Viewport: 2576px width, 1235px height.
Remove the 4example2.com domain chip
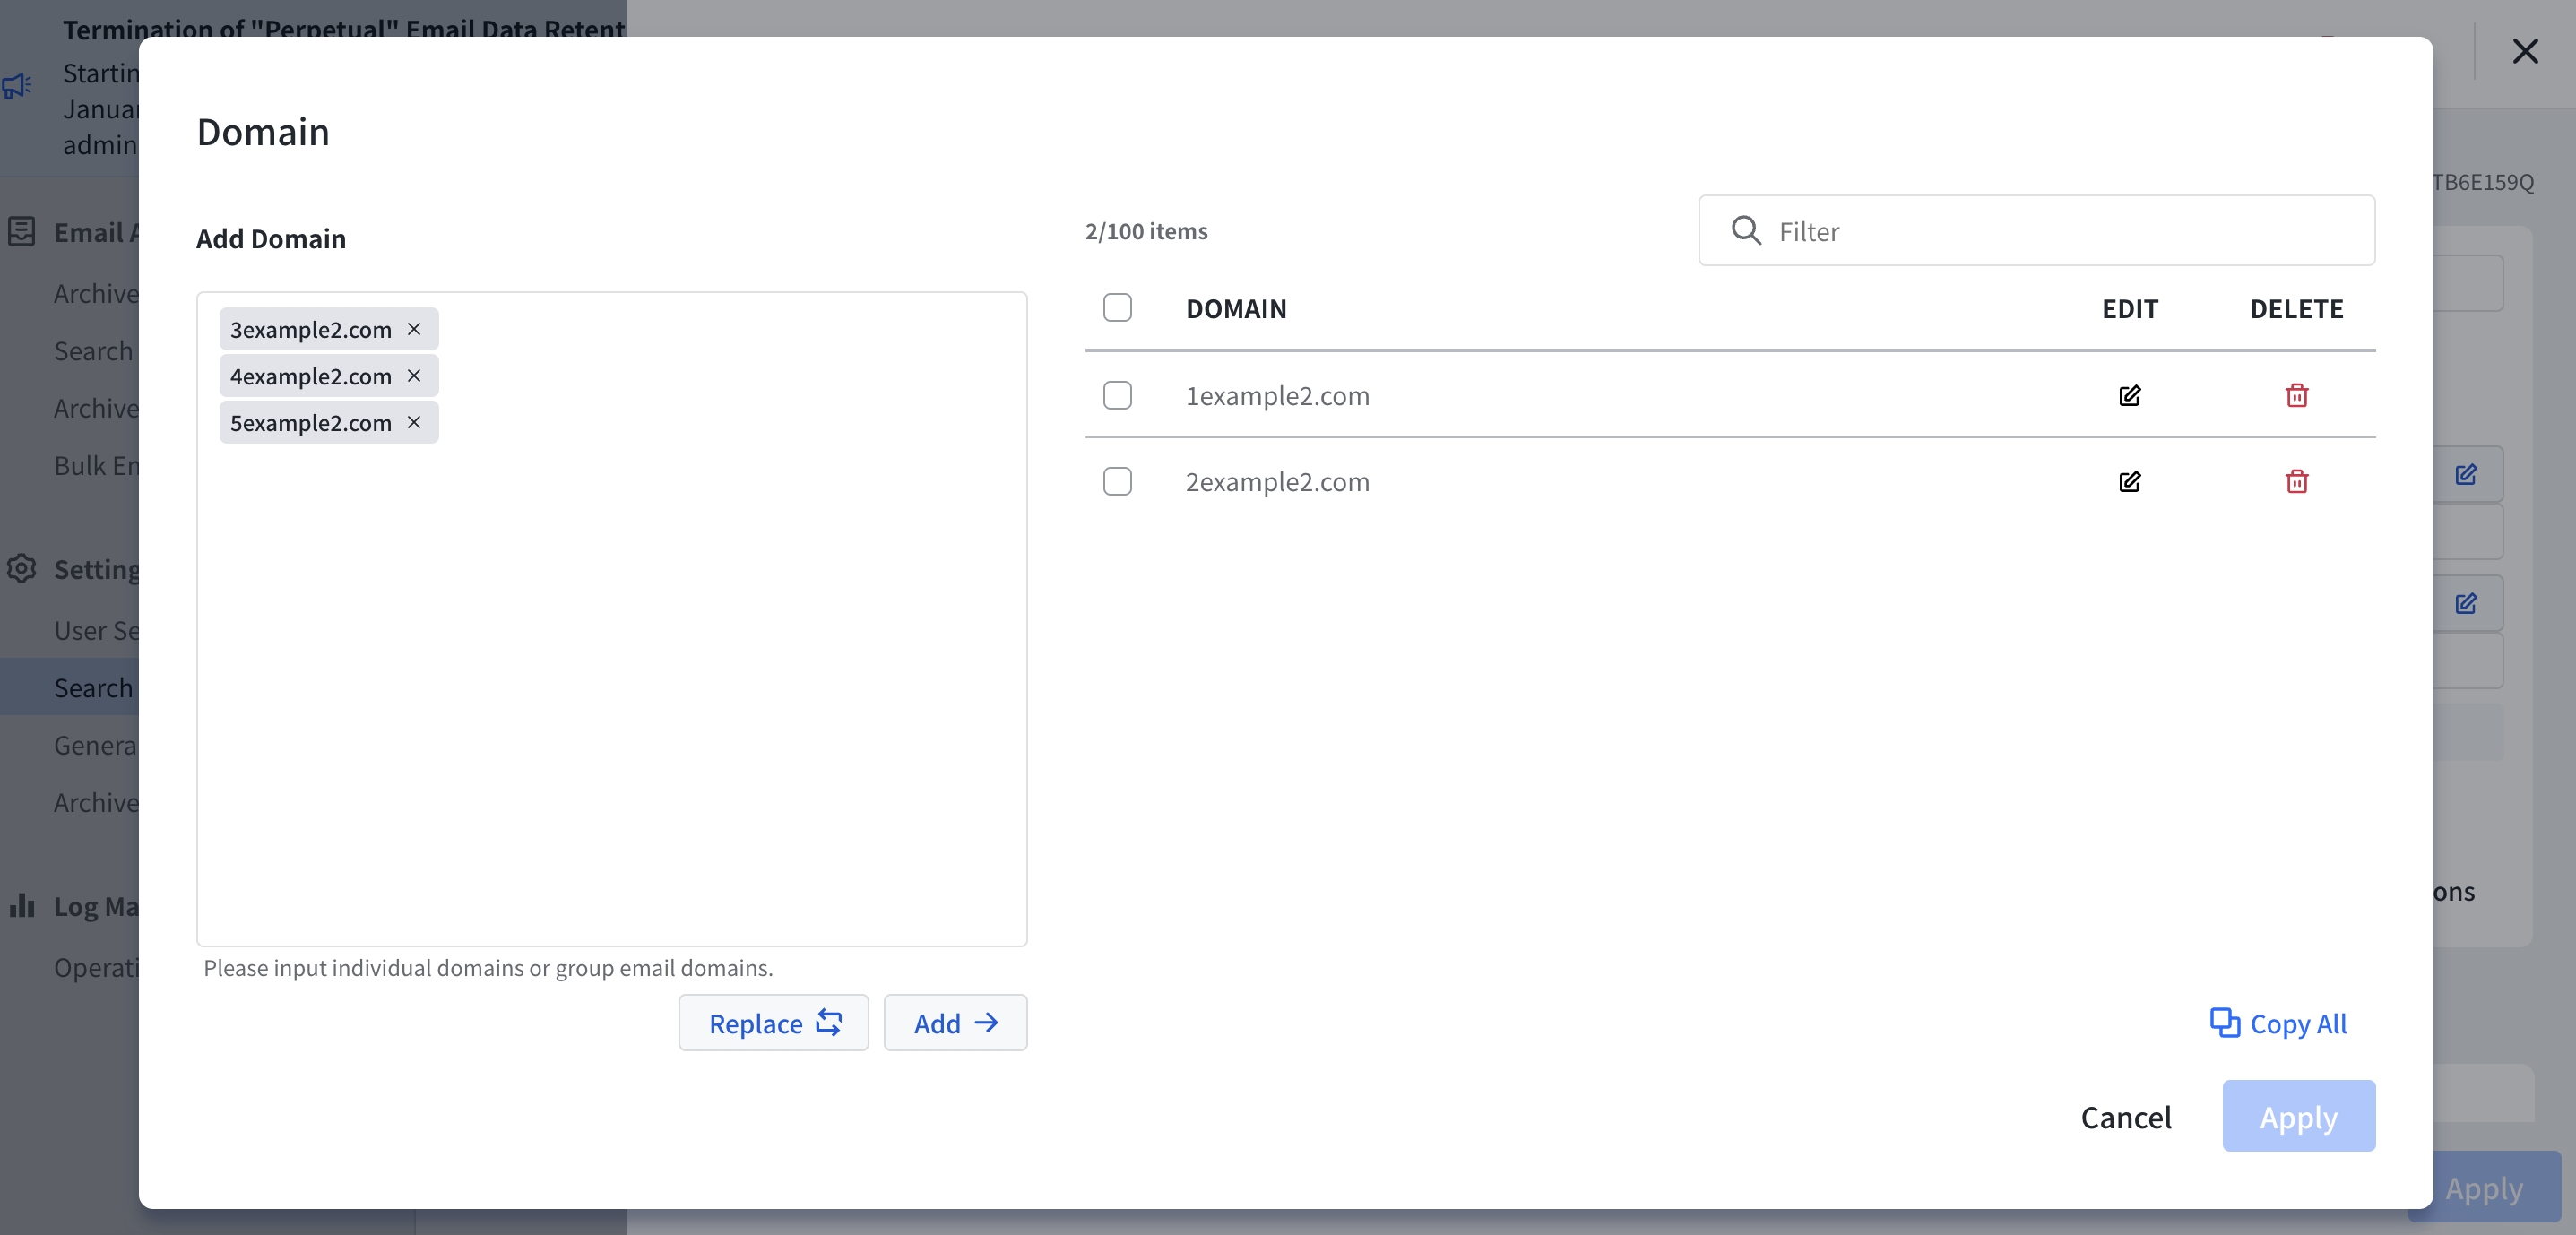[x=414, y=376]
